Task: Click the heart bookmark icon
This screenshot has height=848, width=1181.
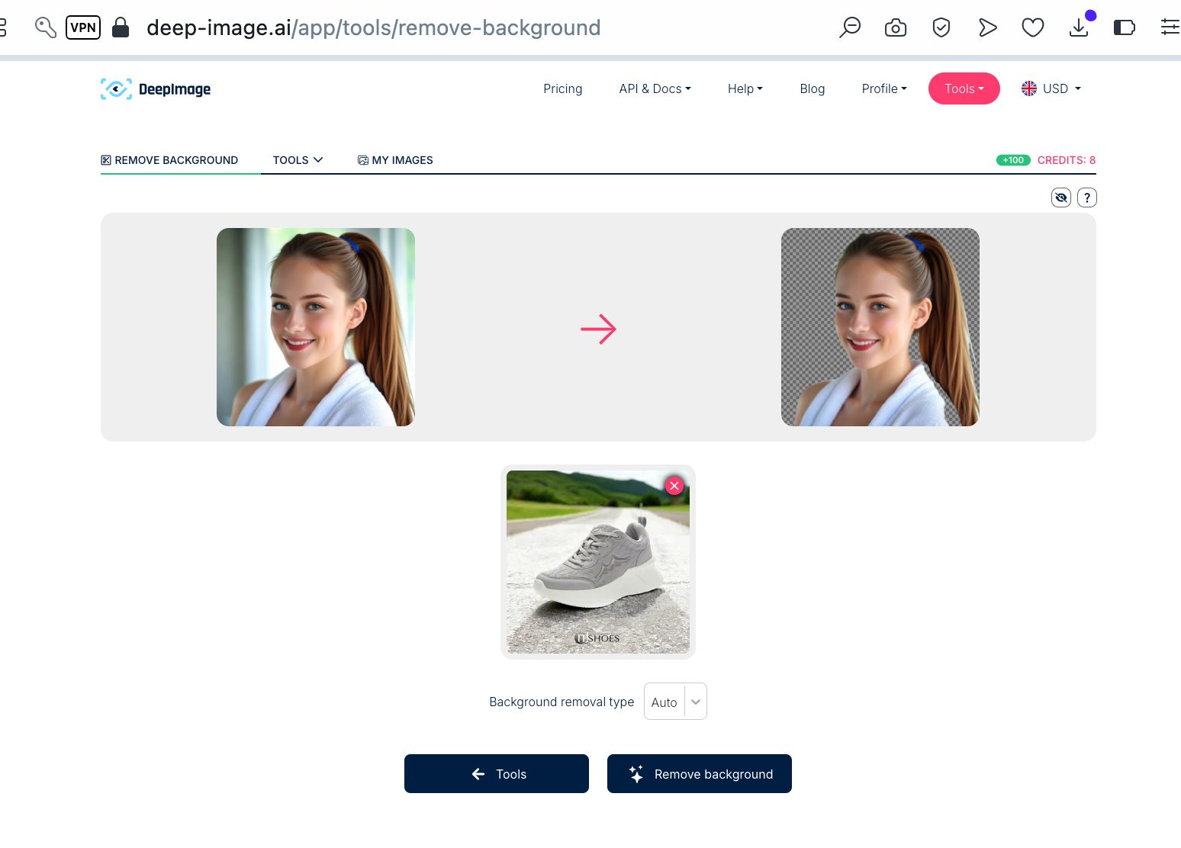Action: 1032,28
